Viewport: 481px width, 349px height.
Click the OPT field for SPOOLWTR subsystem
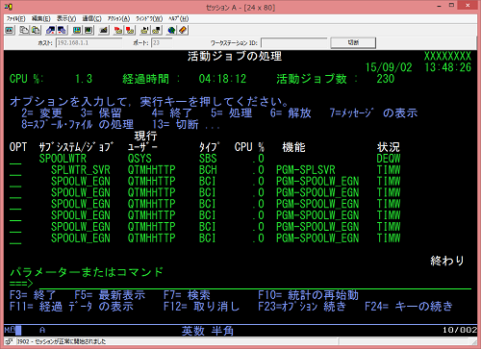click(15, 159)
